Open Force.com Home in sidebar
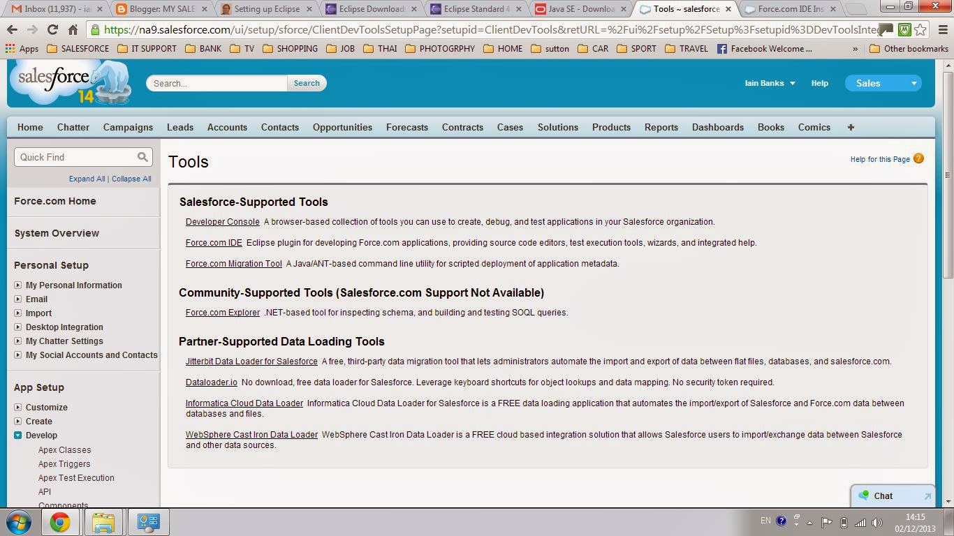The width and height of the screenshot is (954, 536). coord(55,201)
